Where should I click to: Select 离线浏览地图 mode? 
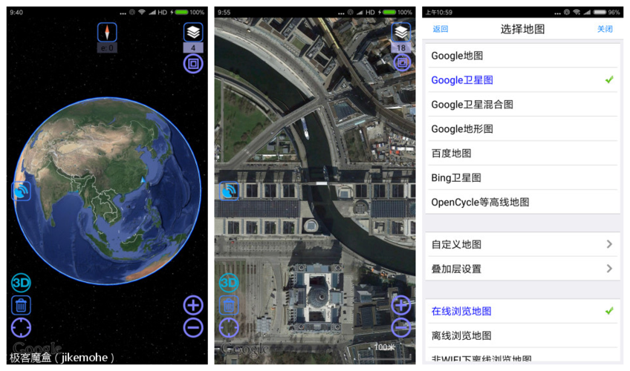(522, 335)
